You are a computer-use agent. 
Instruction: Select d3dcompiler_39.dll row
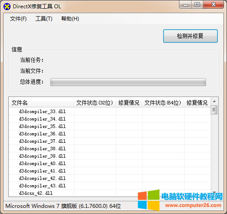110,156
